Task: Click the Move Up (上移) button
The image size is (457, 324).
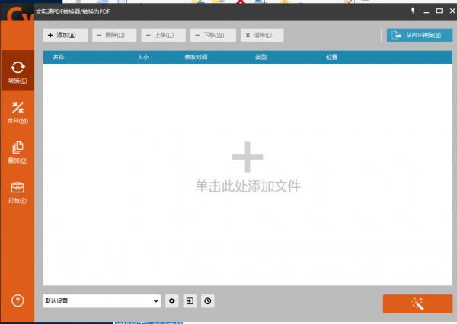Action: pyautogui.click(x=164, y=35)
